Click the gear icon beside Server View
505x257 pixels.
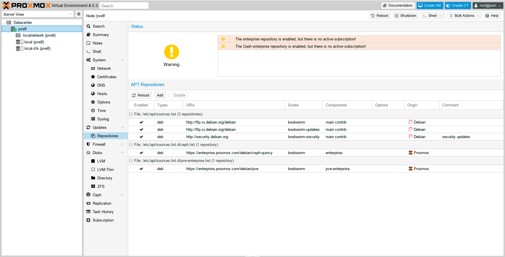point(79,14)
